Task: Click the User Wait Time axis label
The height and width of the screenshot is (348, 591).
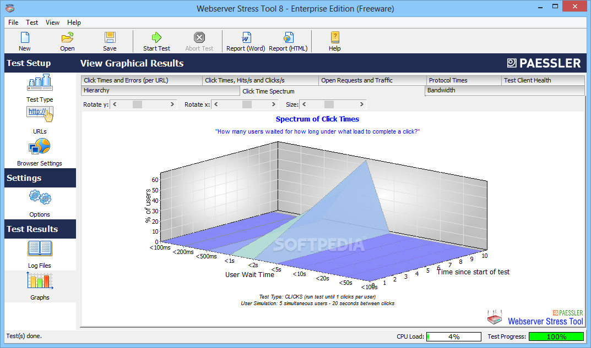Action: [x=250, y=275]
